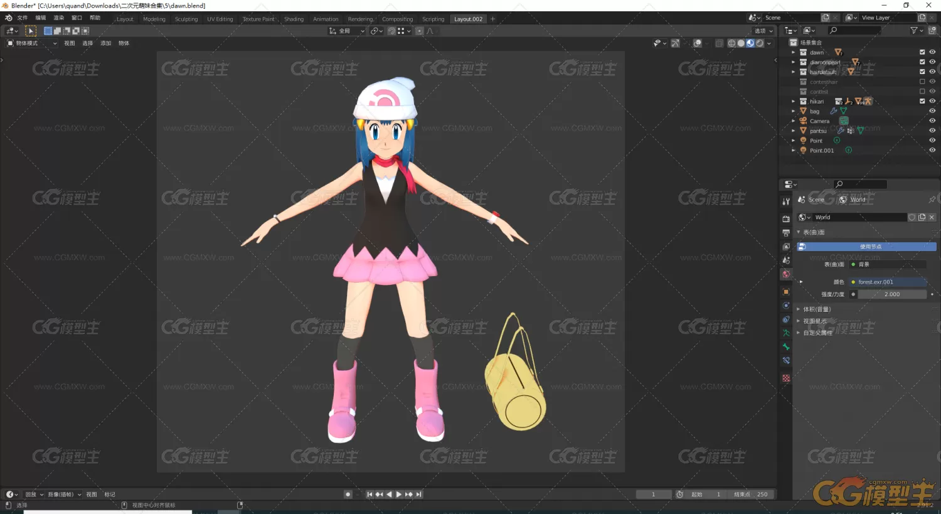Image resolution: width=941 pixels, height=514 pixels.
Task: Open the transform orientation dropdown
Action: (346, 31)
